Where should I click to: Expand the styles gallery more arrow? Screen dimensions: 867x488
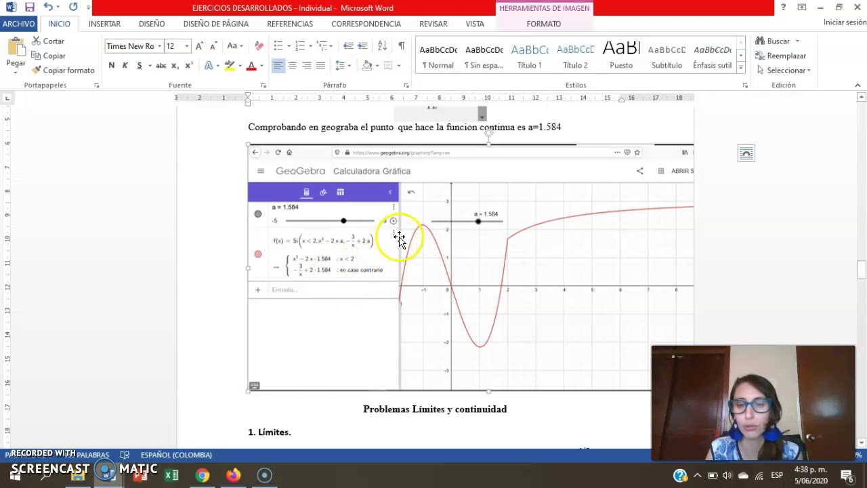click(x=741, y=68)
